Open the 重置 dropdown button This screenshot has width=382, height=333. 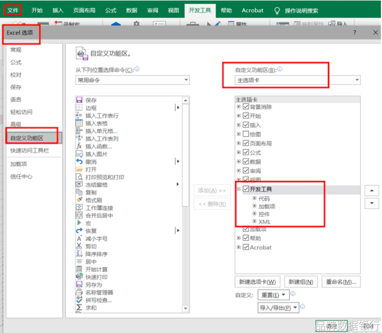pos(273,295)
